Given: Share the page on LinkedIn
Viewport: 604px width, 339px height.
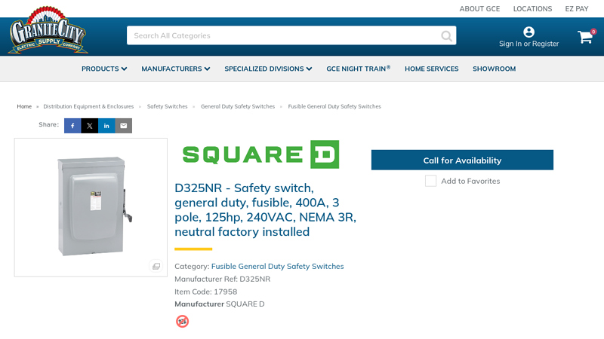Looking at the screenshot, I should 106,126.
